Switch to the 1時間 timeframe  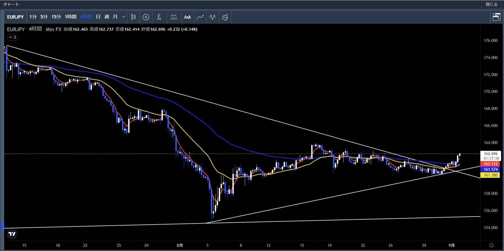(x=71, y=17)
